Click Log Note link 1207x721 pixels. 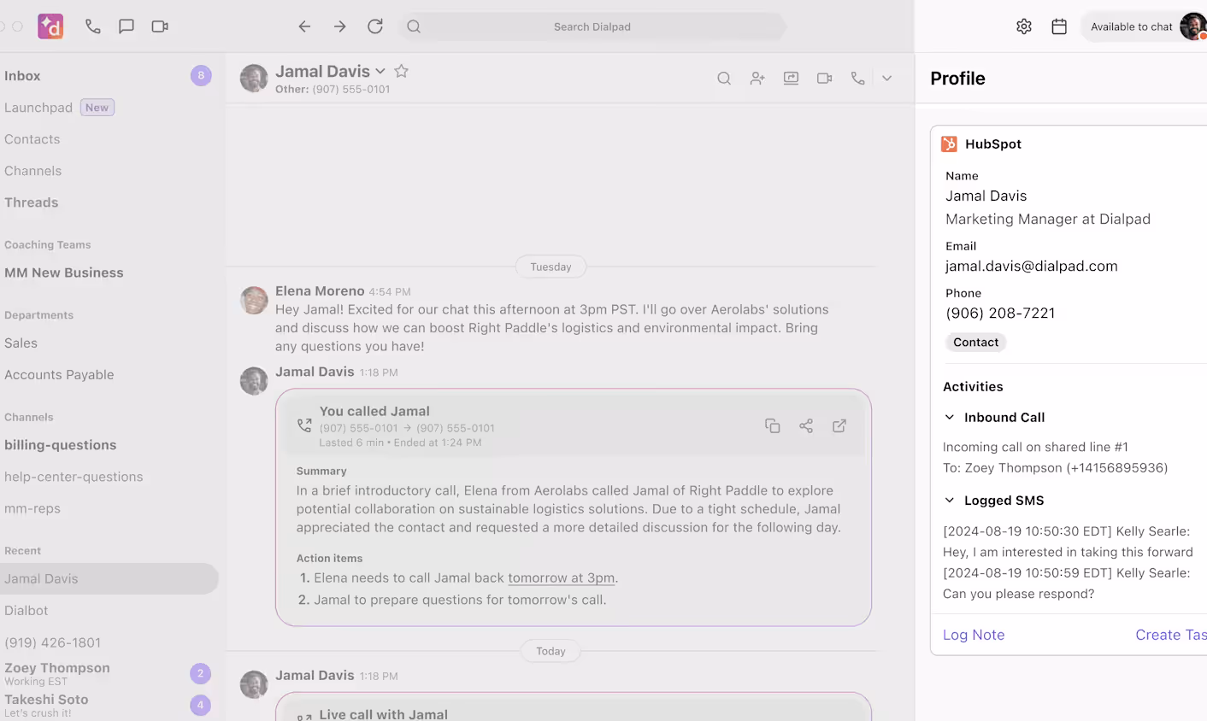[x=974, y=635]
